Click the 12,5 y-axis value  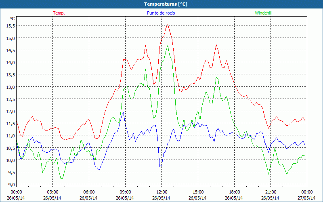tap(11, 99)
